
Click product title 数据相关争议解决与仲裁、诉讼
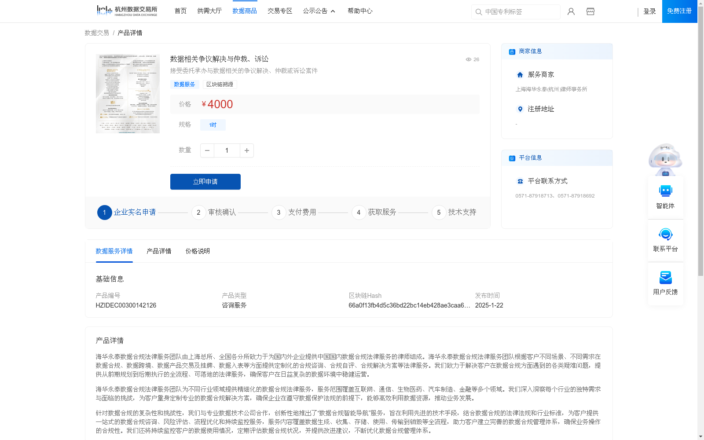[219, 59]
